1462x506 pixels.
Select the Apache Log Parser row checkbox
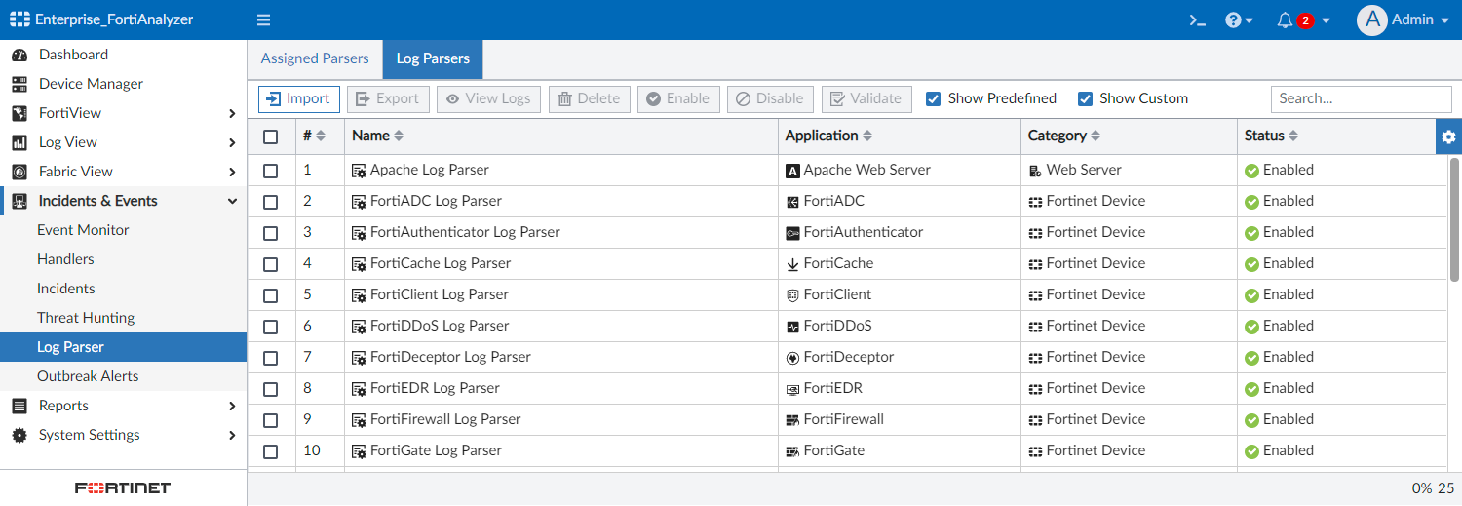pyautogui.click(x=271, y=171)
